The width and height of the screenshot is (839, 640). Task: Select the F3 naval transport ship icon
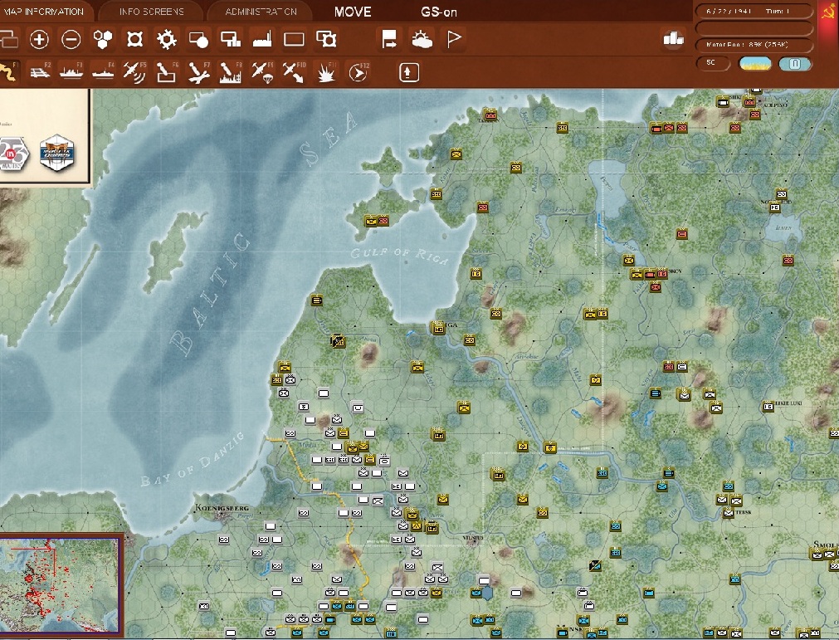(x=71, y=72)
